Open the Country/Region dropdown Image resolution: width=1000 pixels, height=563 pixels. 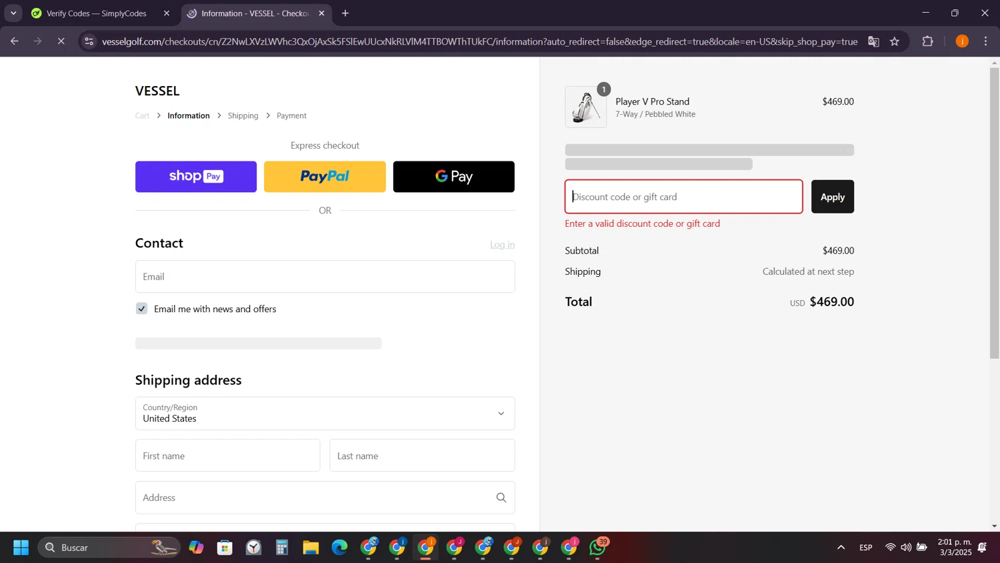[325, 414]
